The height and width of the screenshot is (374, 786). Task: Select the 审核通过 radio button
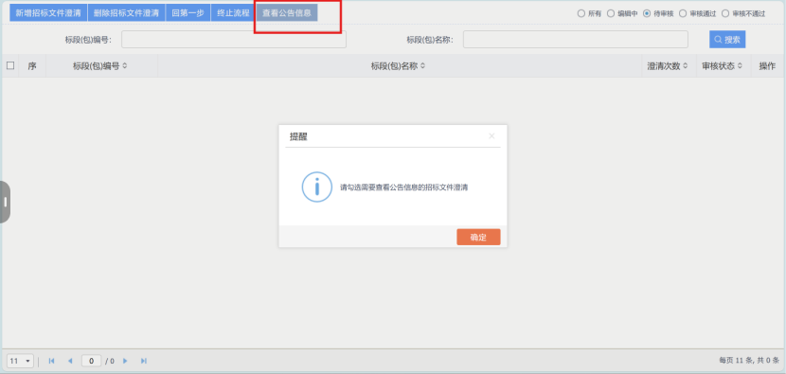pos(683,13)
